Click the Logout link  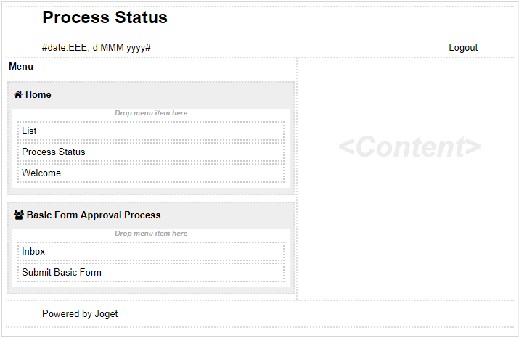[x=463, y=48]
